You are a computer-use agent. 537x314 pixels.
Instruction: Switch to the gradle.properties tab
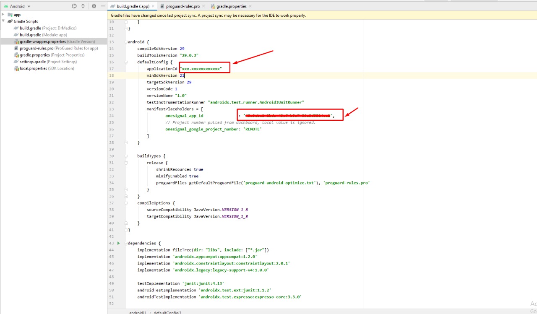231,6
